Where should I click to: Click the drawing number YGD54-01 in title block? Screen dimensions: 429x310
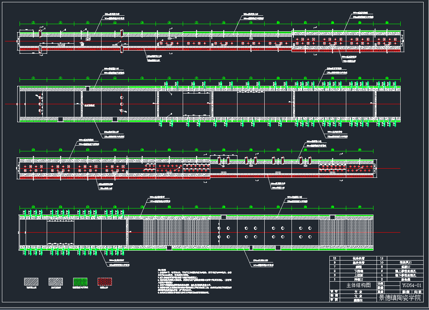[x=412, y=285]
